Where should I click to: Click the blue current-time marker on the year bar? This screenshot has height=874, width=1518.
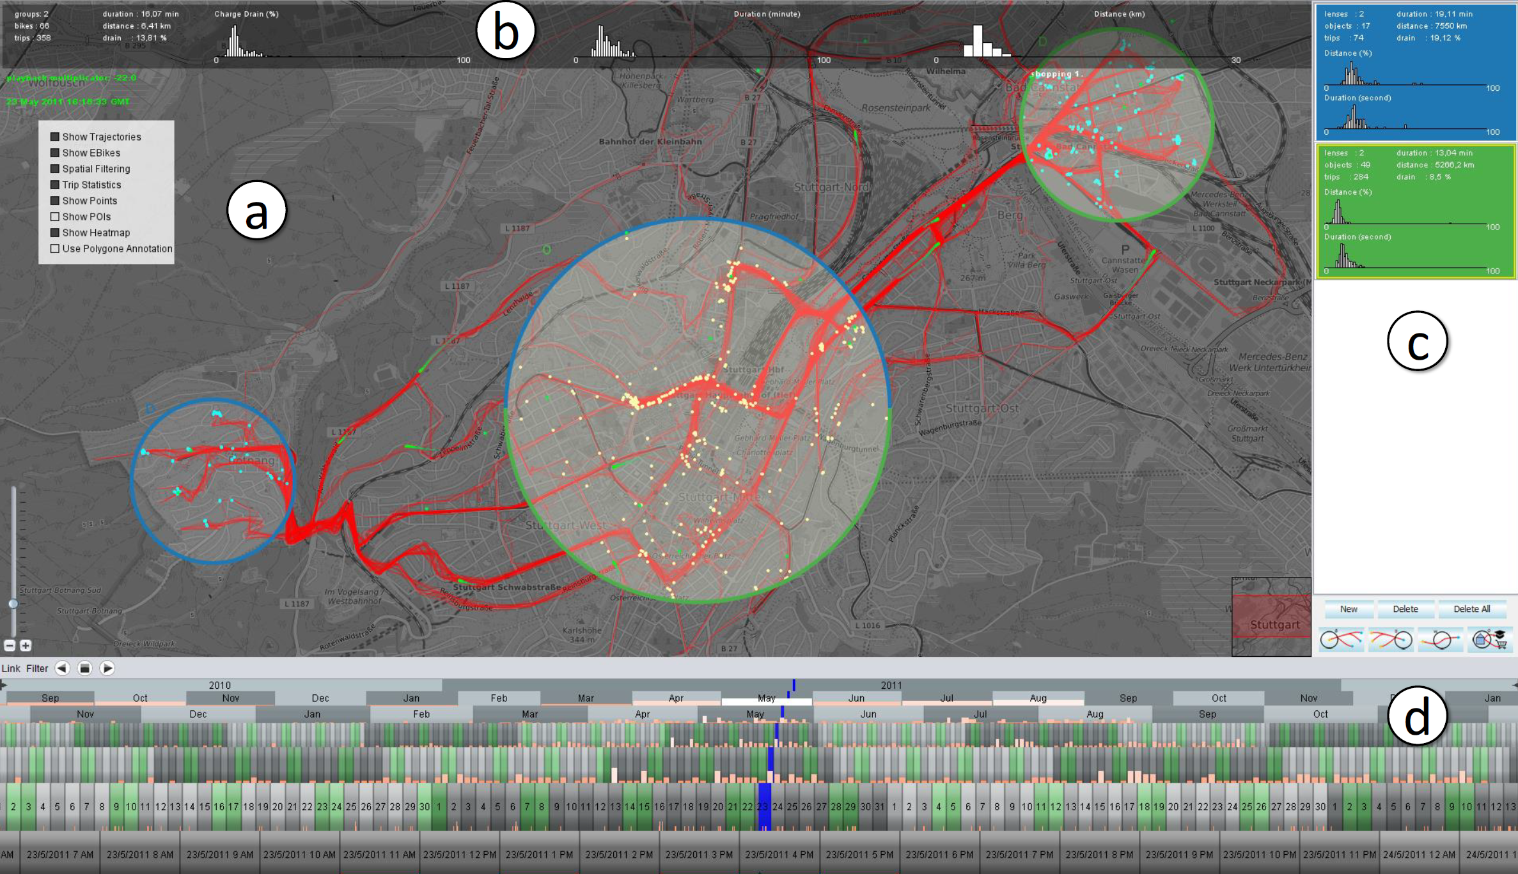click(x=794, y=685)
